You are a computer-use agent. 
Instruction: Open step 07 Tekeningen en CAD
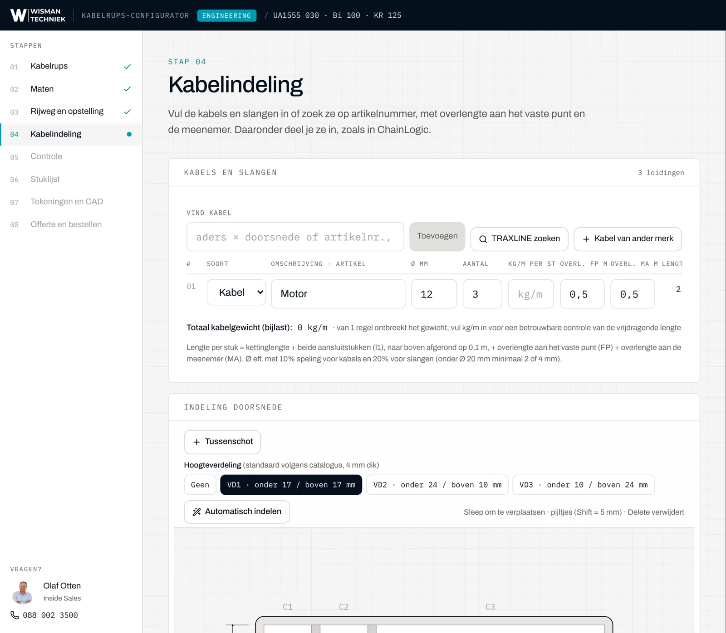click(71, 202)
